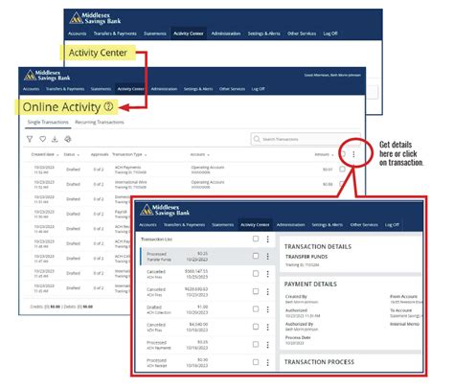
Task: Check the ACH Payments row checkbox in Online Activity
Action: click(342, 169)
